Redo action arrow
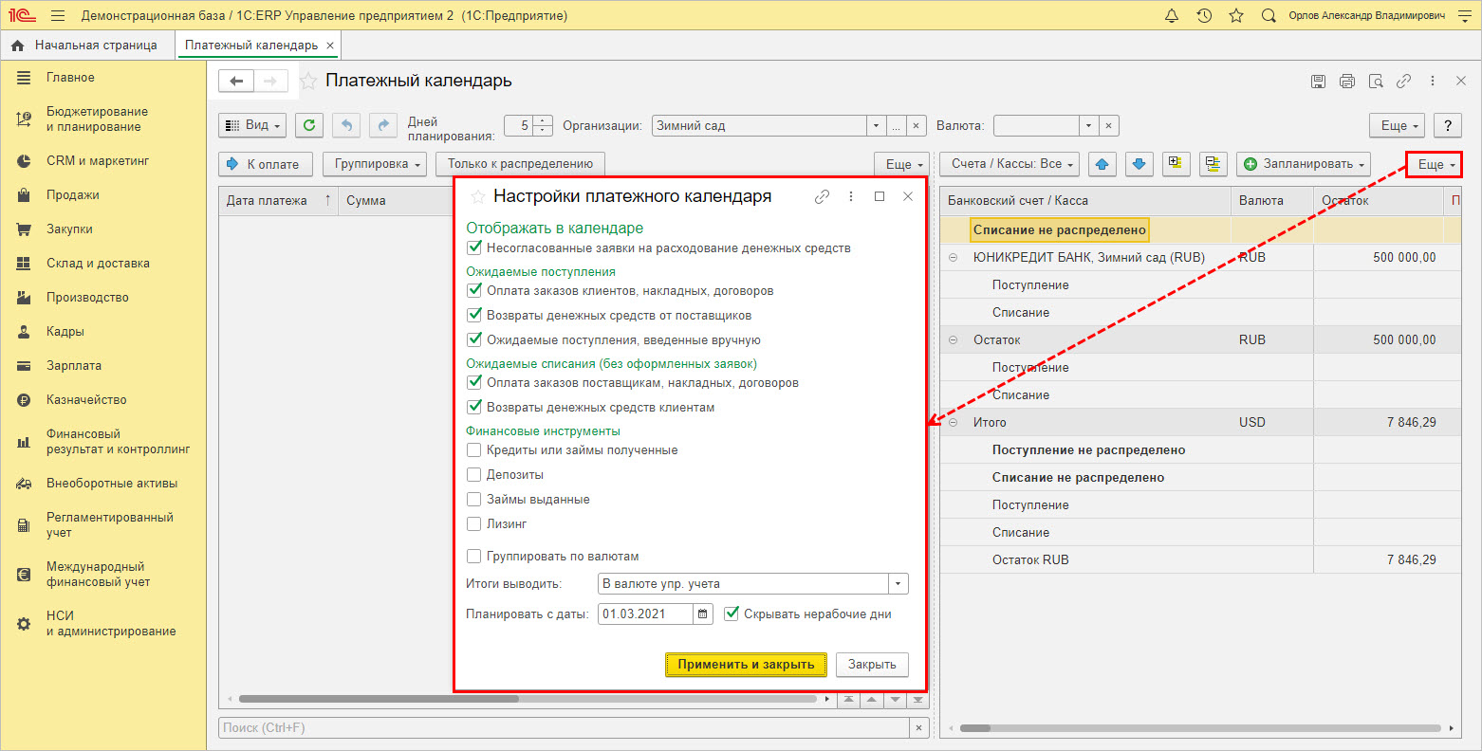This screenshot has width=1482, height=751. 383,125
